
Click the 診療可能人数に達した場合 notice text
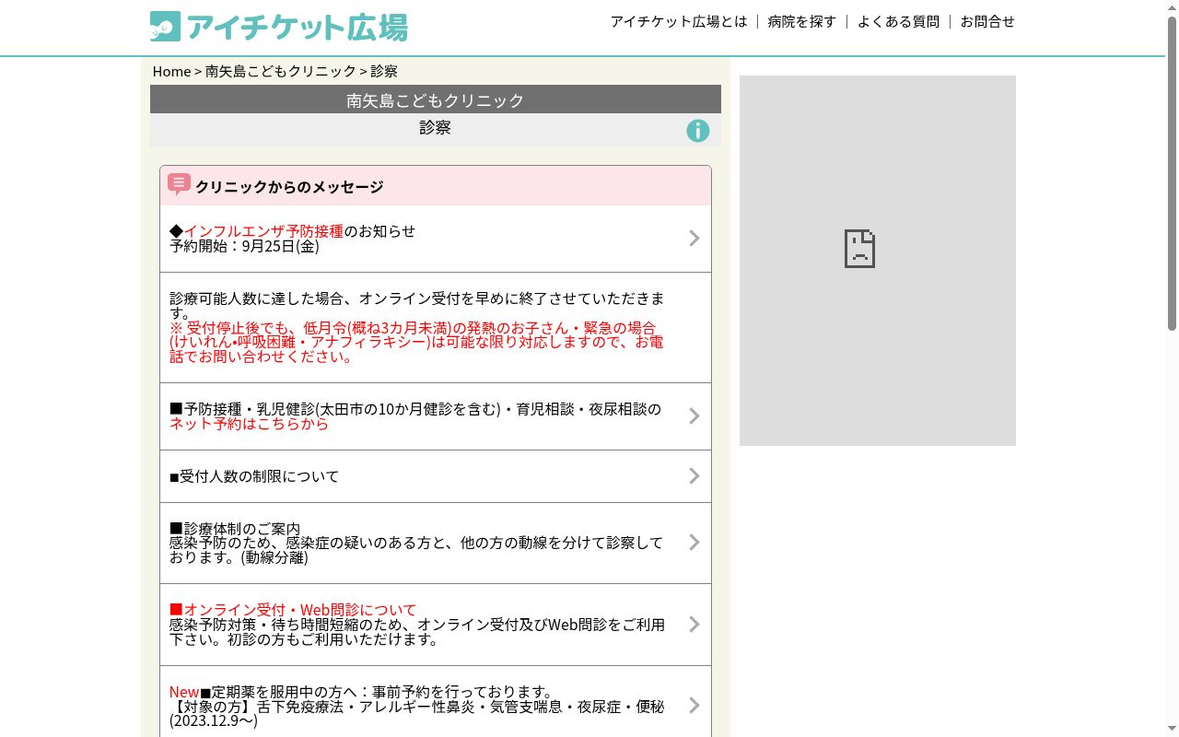[416, 306]
